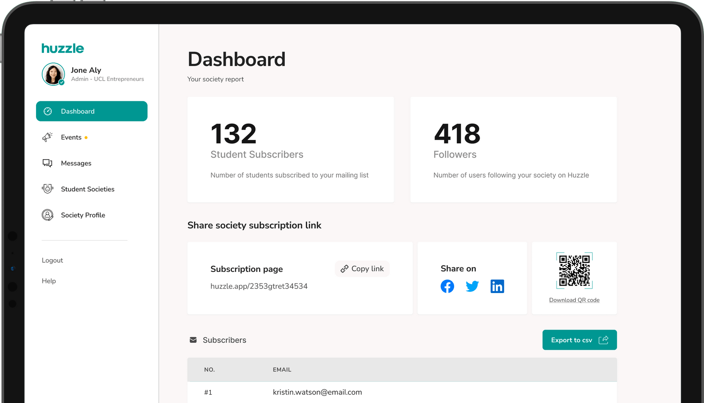Open the Help link
704x403 pixels.
click(x=49, y=281)
